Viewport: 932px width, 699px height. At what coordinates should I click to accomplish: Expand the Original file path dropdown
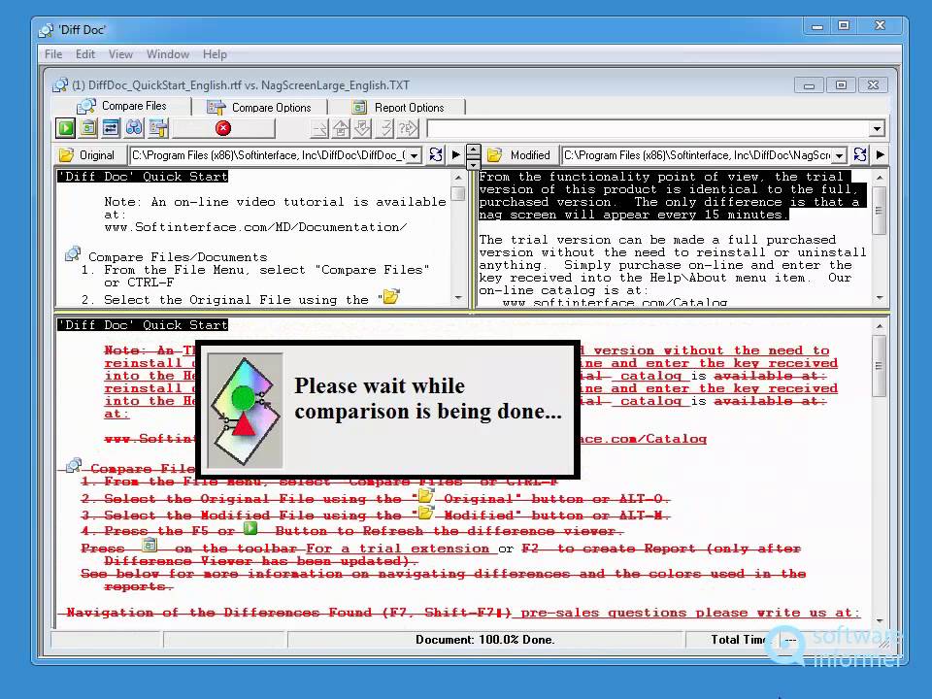[415, 155]
